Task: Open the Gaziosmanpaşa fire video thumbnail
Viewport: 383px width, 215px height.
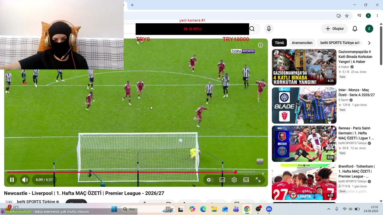Action: pos(304,67)
